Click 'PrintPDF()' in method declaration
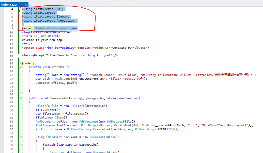This screenshot has height=153, width=263. point(60,67)
